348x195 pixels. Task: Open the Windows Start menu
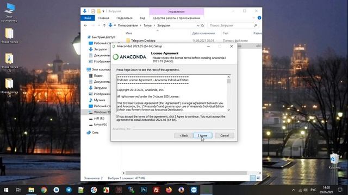tap(6, 190)
